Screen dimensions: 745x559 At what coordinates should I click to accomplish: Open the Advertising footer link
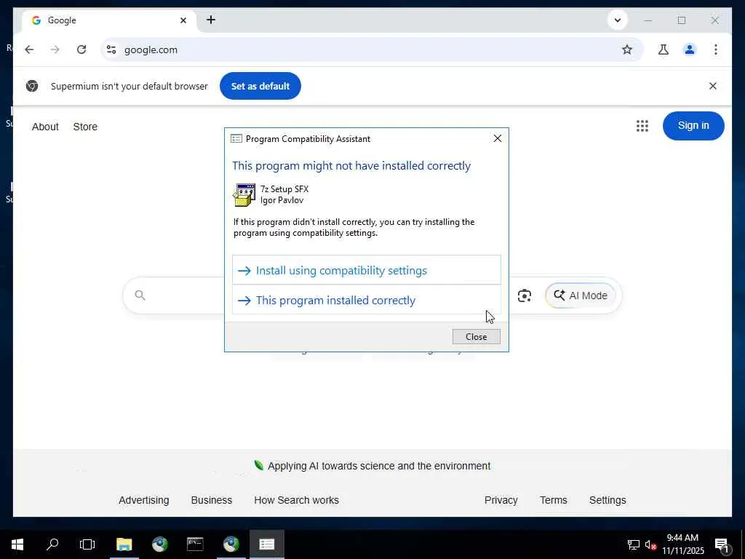[x=144, y=500]
